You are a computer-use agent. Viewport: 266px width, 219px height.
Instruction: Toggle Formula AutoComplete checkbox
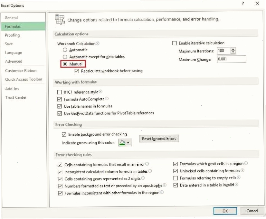tap(59, 99)
